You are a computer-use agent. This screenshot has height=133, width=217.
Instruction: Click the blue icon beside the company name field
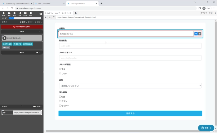click(x=196, y=33)
